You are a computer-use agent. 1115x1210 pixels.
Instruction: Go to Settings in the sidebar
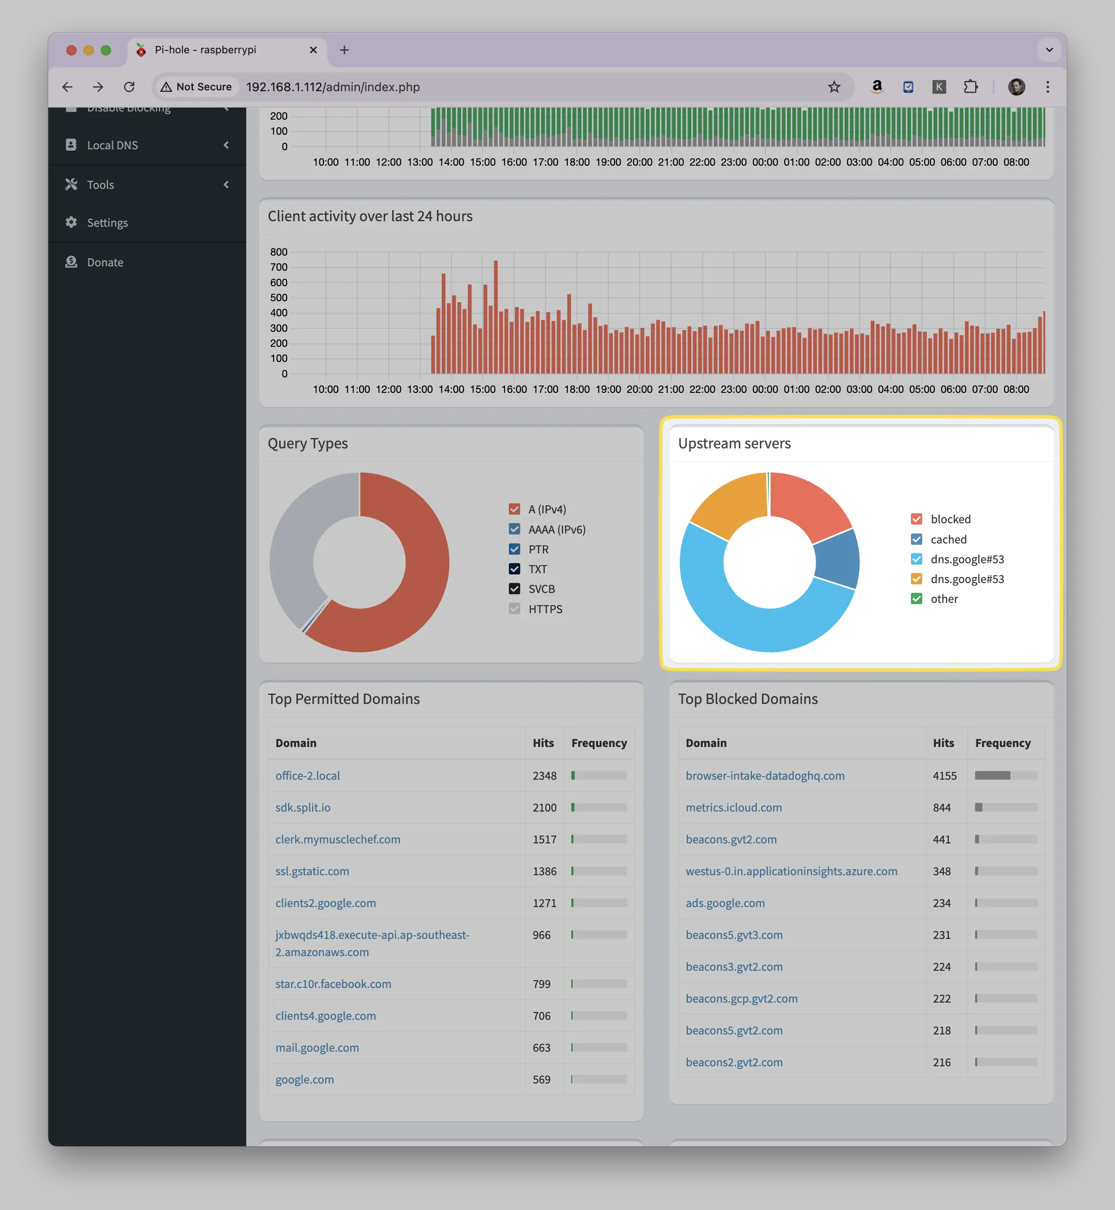[x=147, y=222]
